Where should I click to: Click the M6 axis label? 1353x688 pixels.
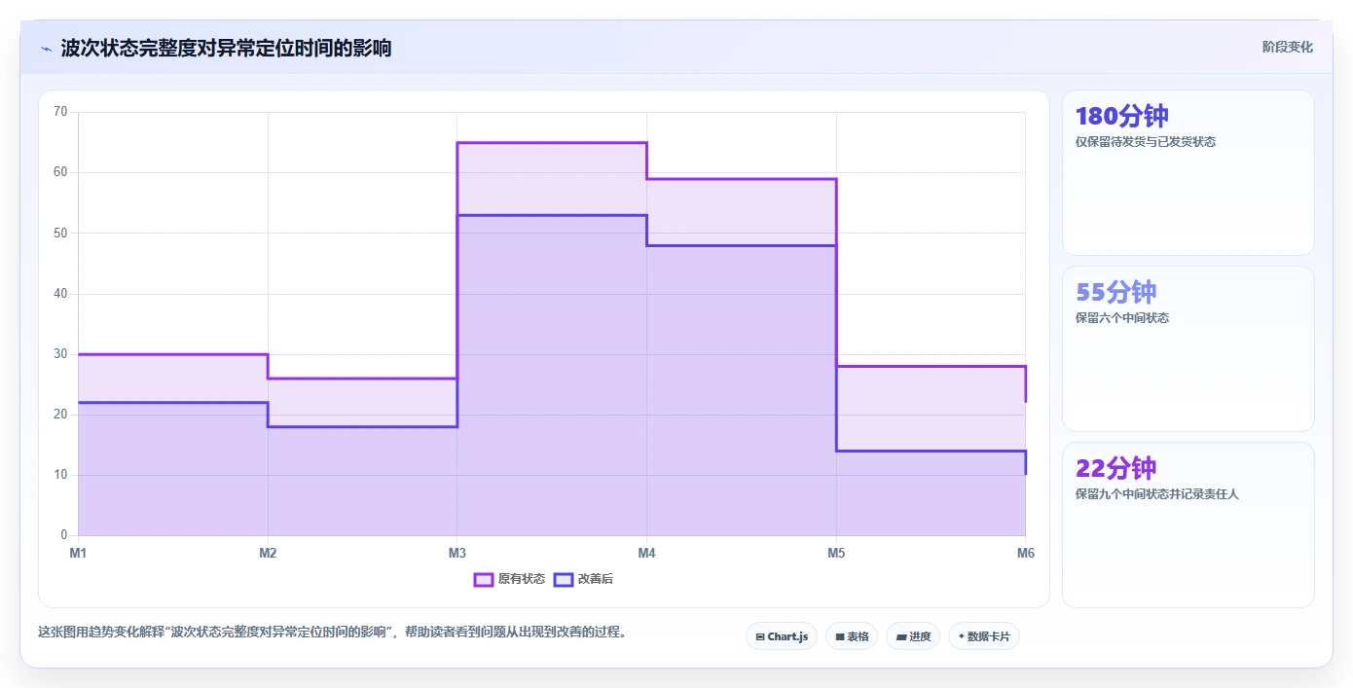[x=1026, y=553]
